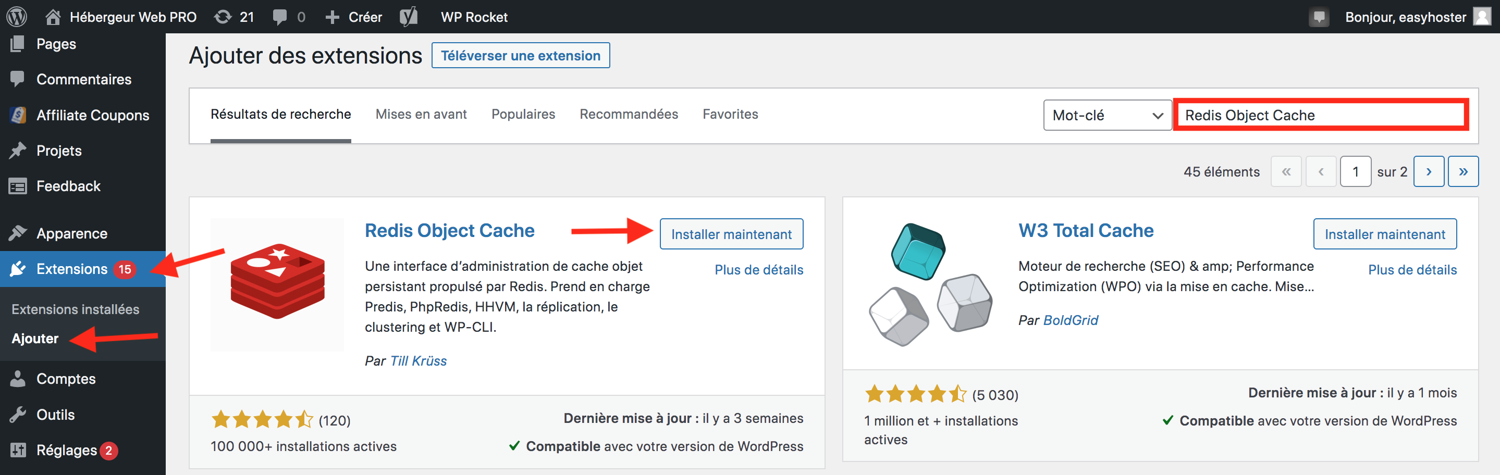The image size is (1500, 475).
Task: Open the comments bubble icon in toolbar
Action: coord(280,17)
